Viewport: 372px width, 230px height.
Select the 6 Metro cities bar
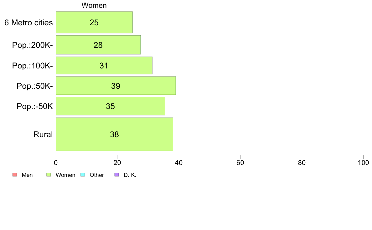[x=94, y=22]
